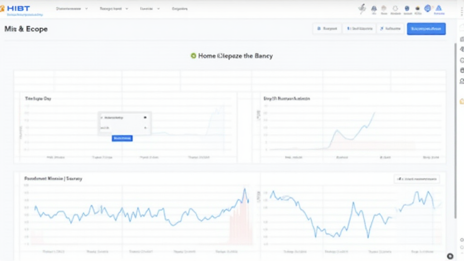The image size is (464, 261).
Task: Click the green circle icon beside the Home heading
Action: (193, 56)
